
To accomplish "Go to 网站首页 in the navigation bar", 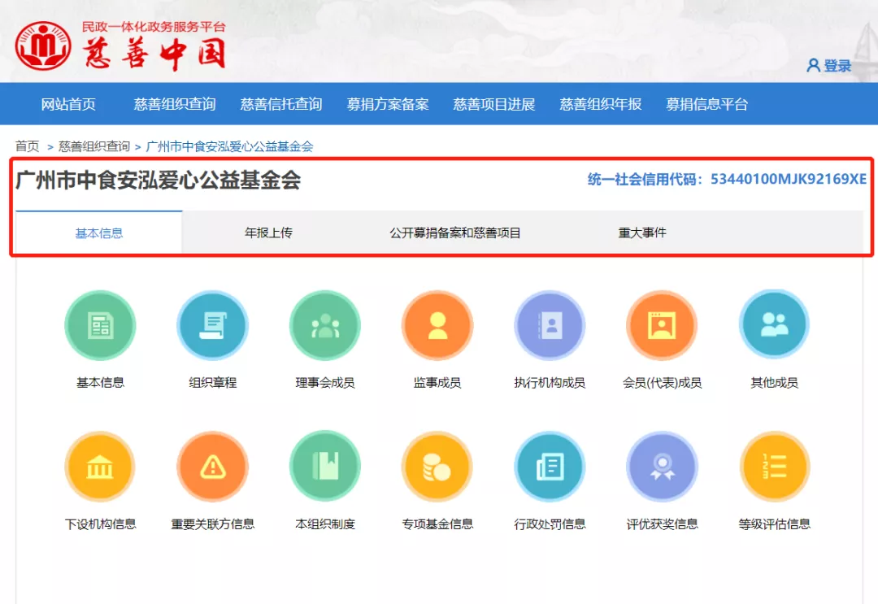I will point(68,104).
